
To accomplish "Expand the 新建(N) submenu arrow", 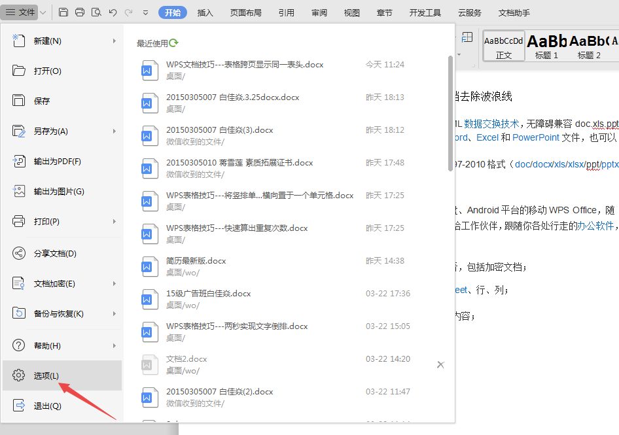I will [114, 41].
